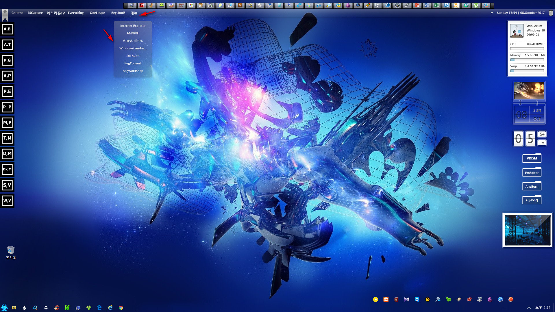The width and height of the screenshot is (555, 312).
Task: Click the TeamViewer icon in bottom dock
Action: [417, 299]
